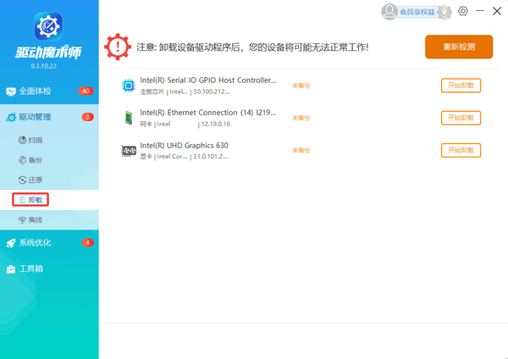Select 备份 under driver management
Image resolution: width=508 pixels, height=359 pixels.
click(x=34, y=159)
